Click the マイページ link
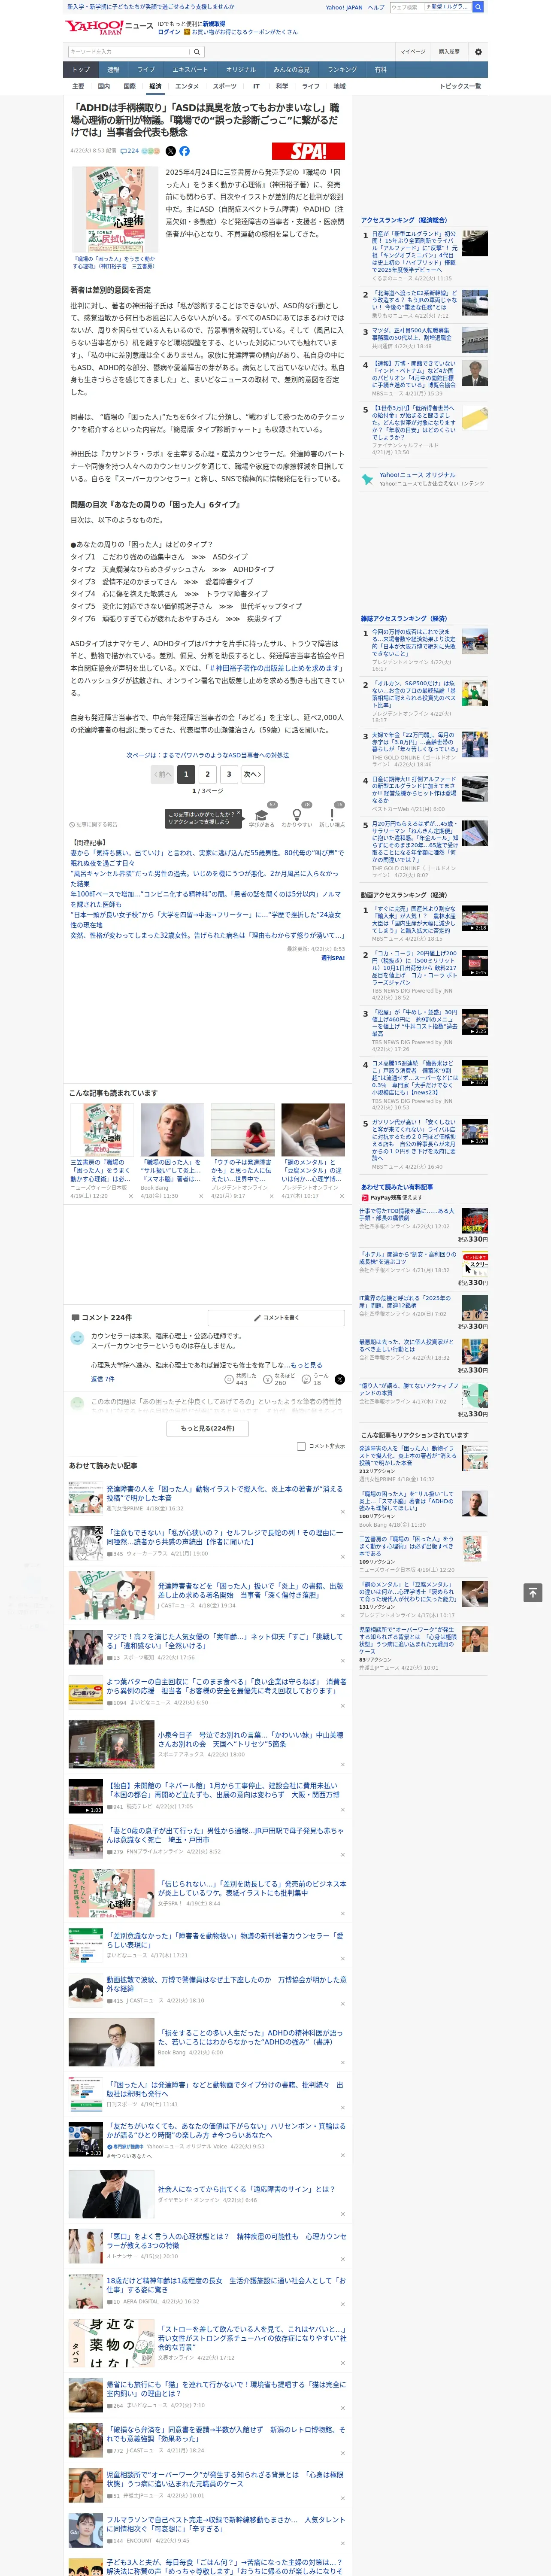The height and width of the screenshot is (2576, 551). click(412, 52)
